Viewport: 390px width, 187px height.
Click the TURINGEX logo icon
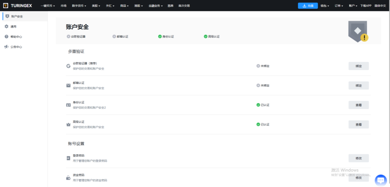coord(6,5)
